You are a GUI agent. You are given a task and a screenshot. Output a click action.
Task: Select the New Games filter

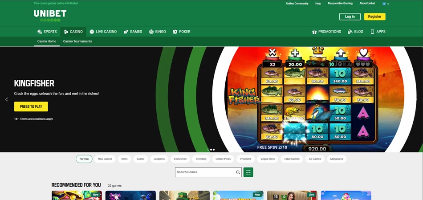coord(105,159)
